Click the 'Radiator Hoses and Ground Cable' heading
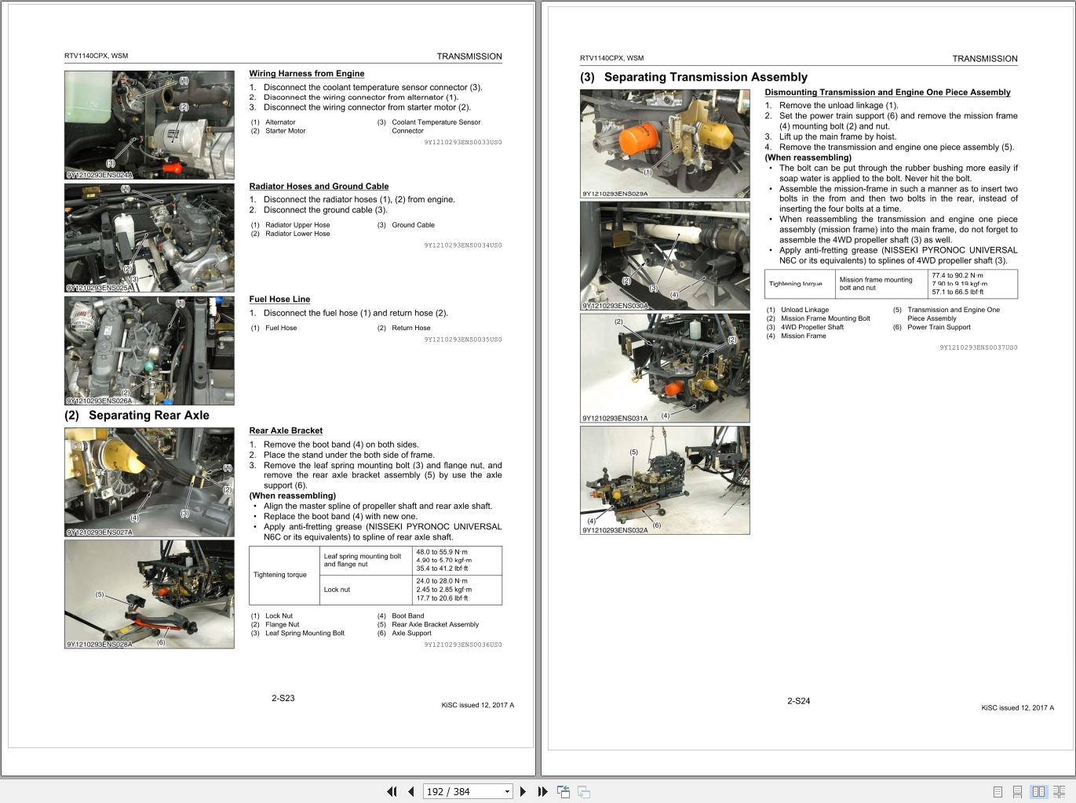The image size is (1076, 803). click(319, 187)
